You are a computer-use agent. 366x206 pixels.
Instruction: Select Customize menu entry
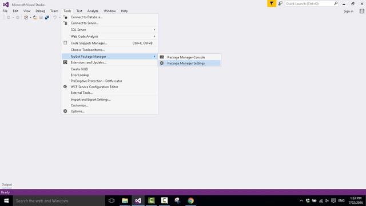pos(109,105)
